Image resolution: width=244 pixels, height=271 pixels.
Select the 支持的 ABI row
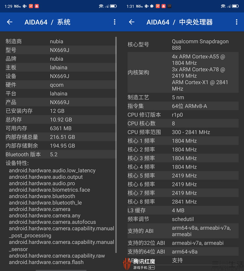coord(183,231)
